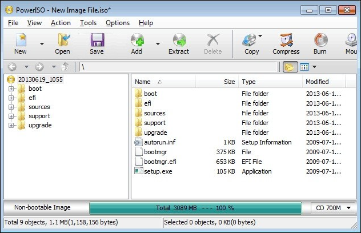Toggle the folder tree view button
The image size is (361, 233).
(290, 67)
